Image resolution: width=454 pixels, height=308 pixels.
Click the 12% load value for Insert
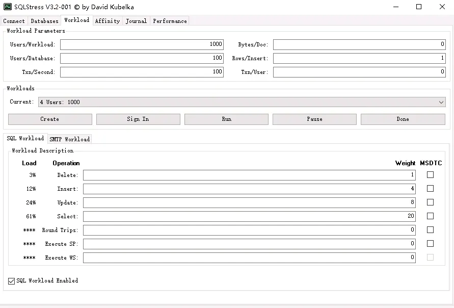(x=31, y=189)
